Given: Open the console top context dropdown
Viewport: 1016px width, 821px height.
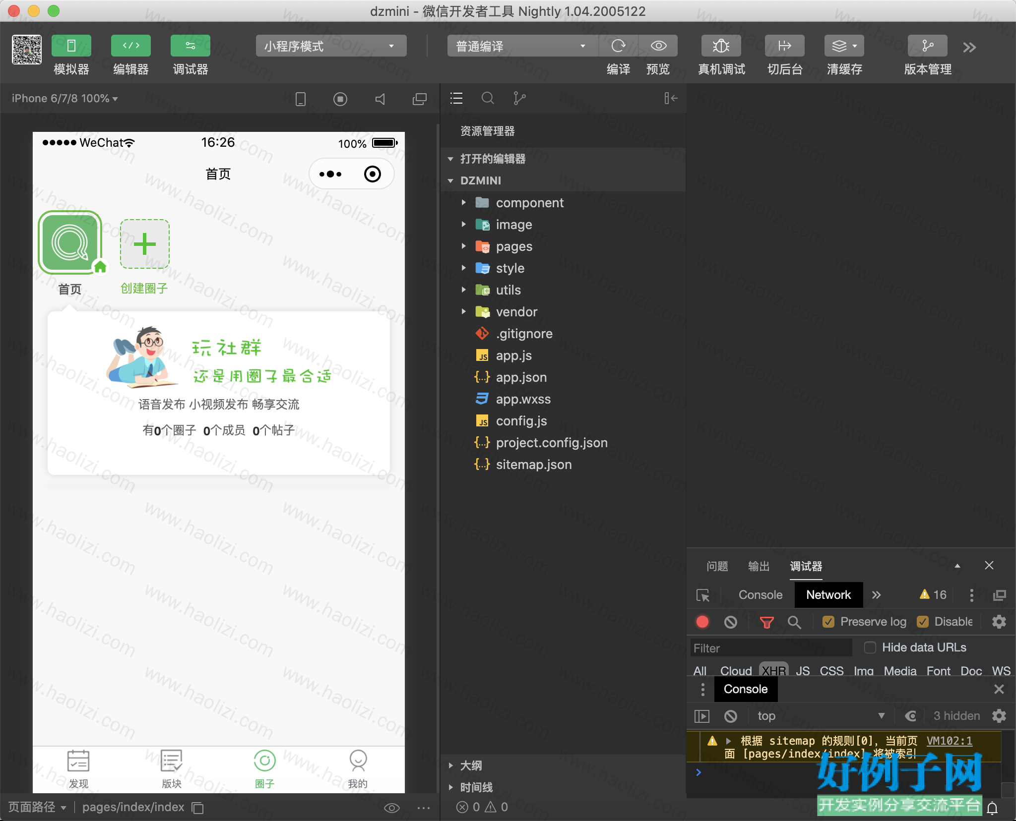Looking at the screenshot, I should [x=822, y=716].
